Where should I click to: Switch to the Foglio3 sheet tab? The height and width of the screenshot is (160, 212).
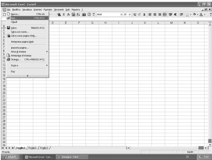tap(44, 148)
